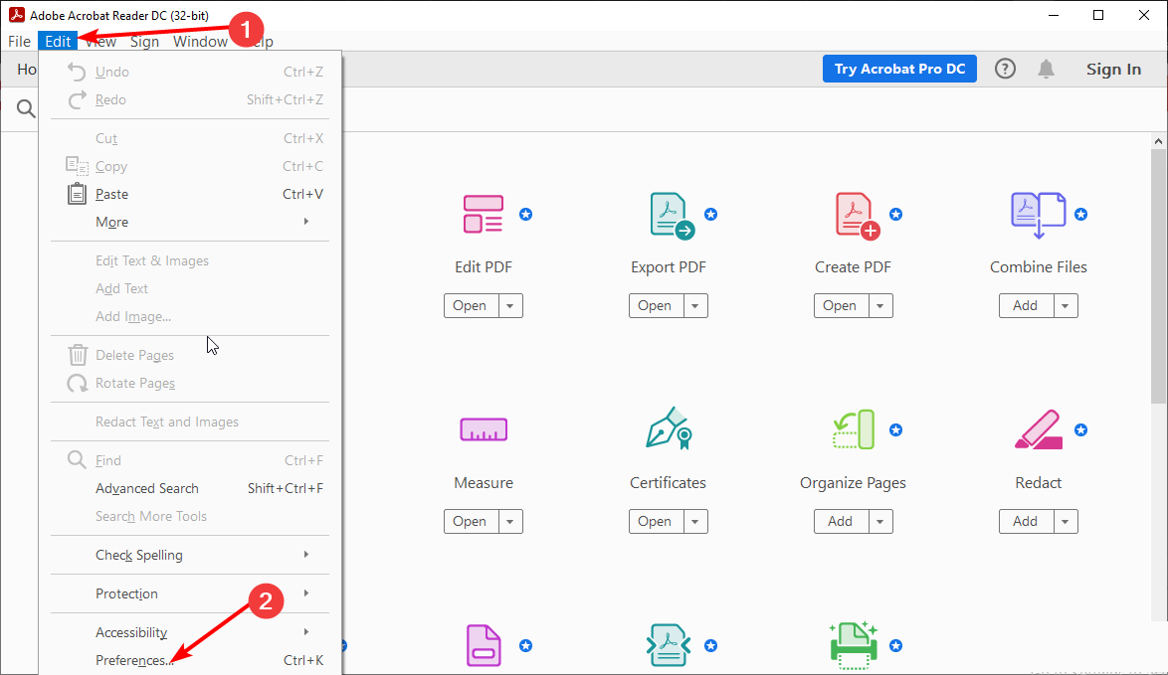Click the star badge beside Create PDF
The height and width of the screenshot is (675, 1168).
896,215
